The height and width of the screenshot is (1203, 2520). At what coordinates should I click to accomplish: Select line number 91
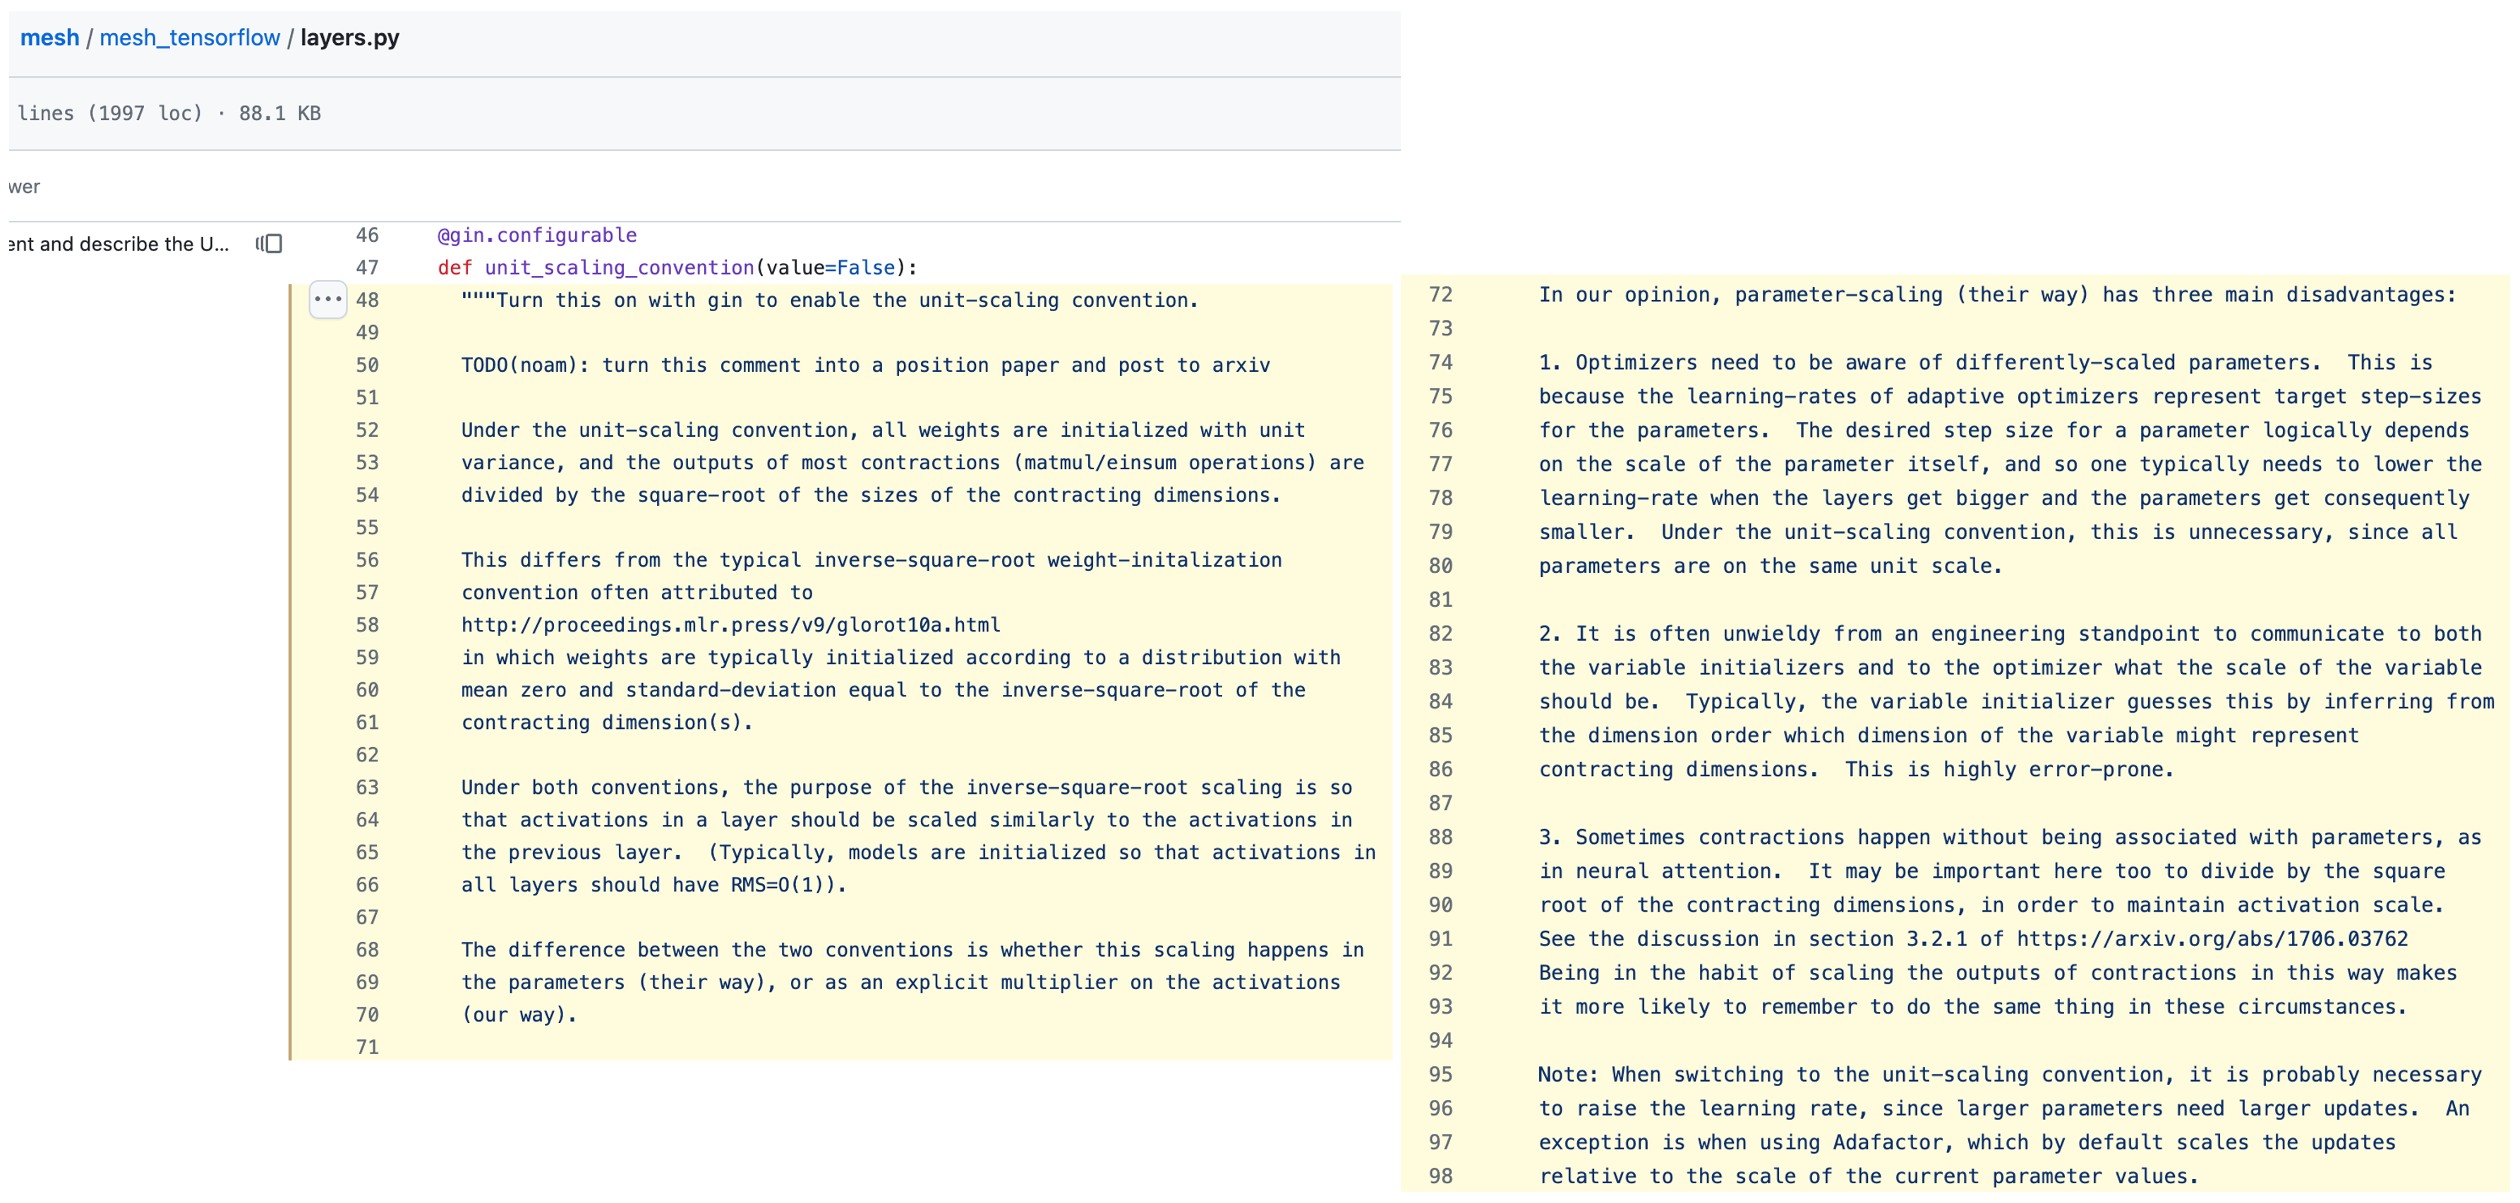pos(1440,939)
